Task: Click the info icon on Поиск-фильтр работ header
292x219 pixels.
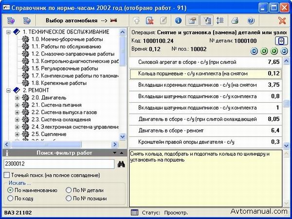Action: [x=7, y=153]
